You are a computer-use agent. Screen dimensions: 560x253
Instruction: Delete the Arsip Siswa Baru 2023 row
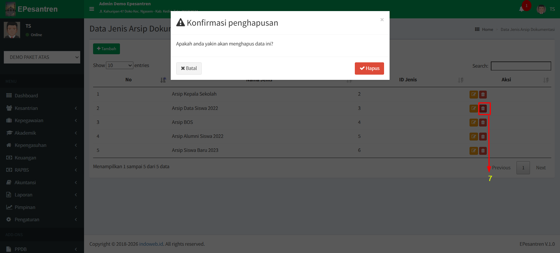pos(483,151)
